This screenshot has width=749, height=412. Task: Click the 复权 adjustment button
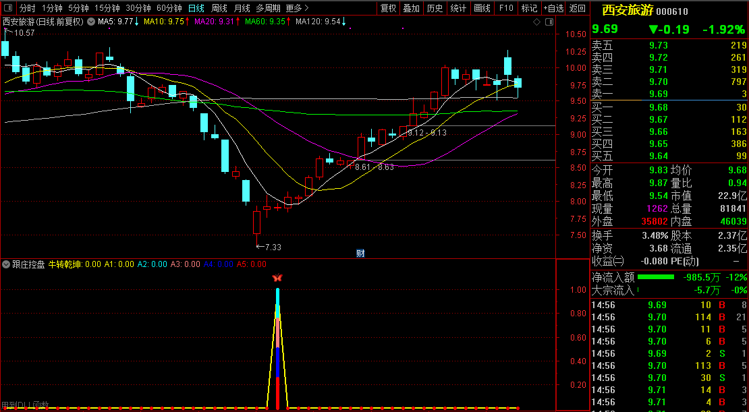coord(388,9)
